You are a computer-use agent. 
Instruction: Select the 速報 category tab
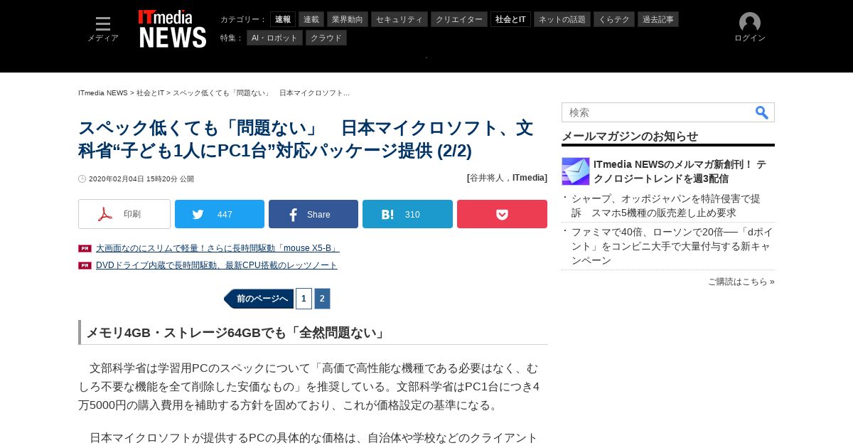tap(283, 19)
